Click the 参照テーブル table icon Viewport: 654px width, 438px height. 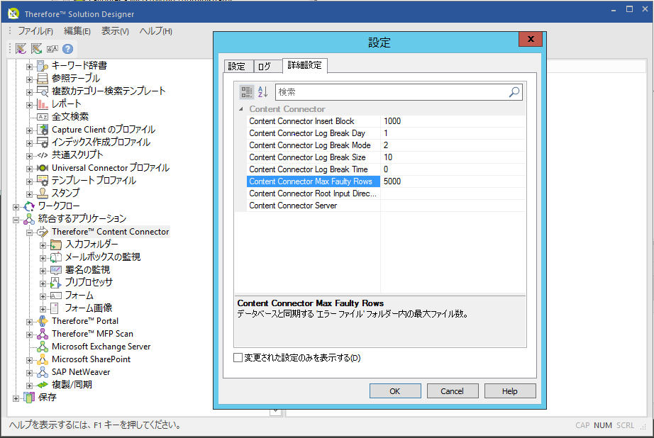tap(43, 79)
